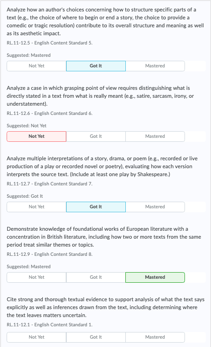The width and height of the screenshot is (211, 347).
Task: Select Mastered for RL.11-12.9 standard
Action: point(155,277)
